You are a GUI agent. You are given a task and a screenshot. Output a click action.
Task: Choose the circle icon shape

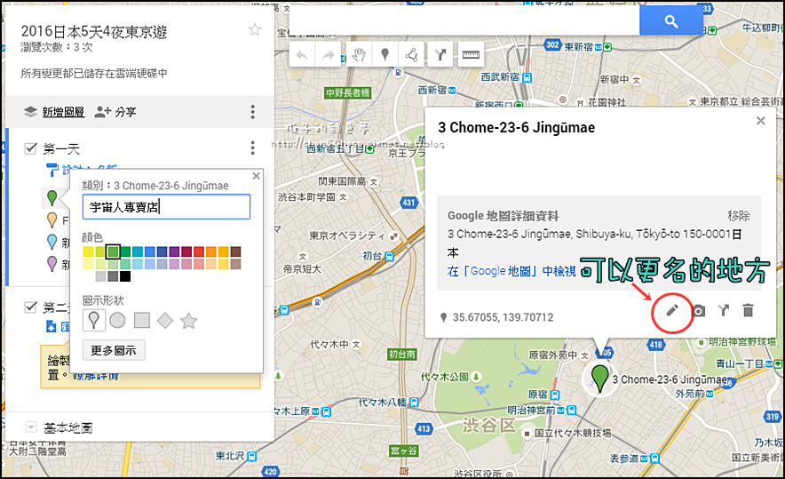point(117,320)
